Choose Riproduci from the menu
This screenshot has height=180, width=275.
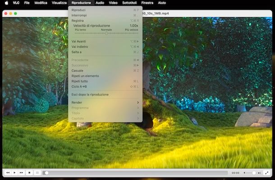105,10
